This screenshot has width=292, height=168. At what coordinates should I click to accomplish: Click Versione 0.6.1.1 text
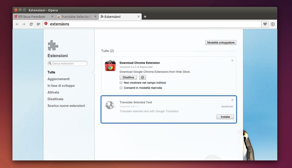click(129, 106)
